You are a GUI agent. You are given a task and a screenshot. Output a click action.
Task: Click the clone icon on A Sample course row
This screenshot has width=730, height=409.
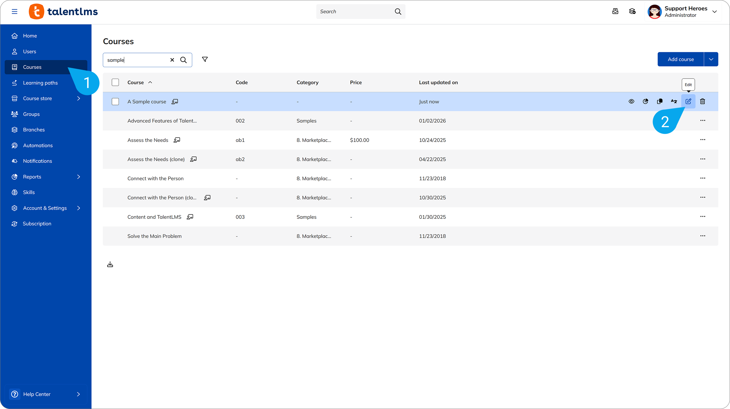pyautogui.click(x=660, y=101)
